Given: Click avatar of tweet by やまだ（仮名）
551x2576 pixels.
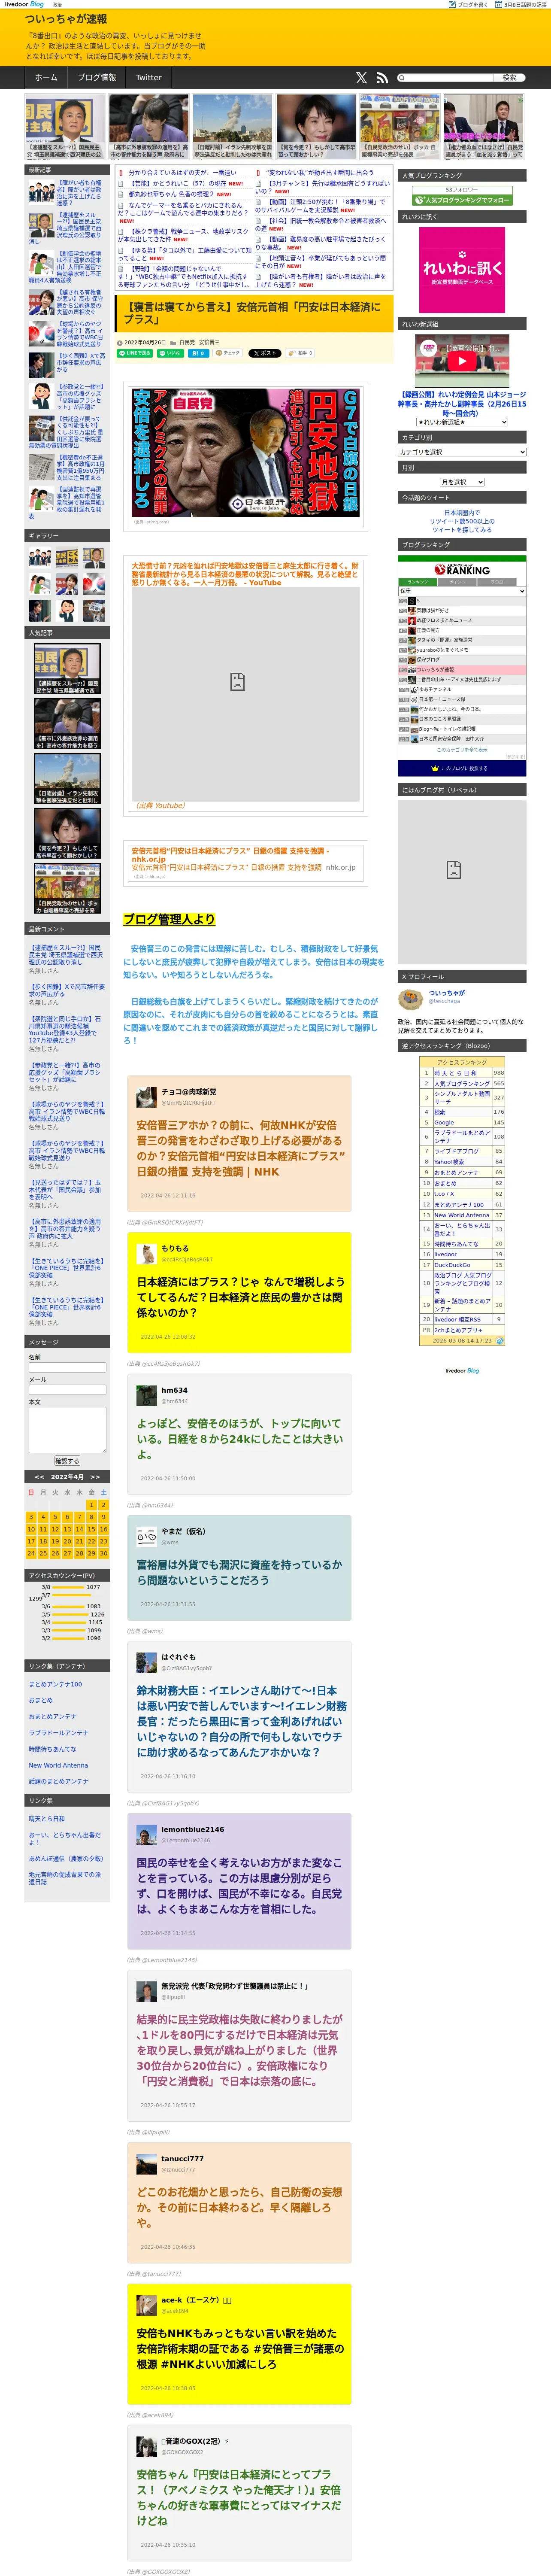Looking at the screenshot, I should 147,1536.
